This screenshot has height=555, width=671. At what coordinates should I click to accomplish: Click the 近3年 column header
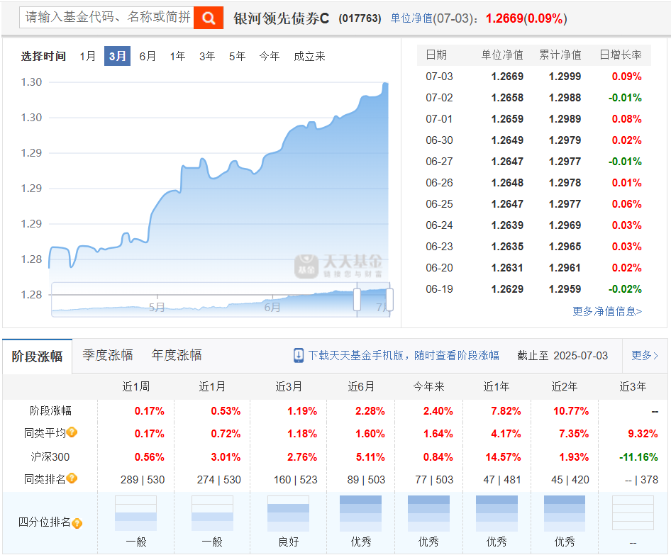point(633,386)
